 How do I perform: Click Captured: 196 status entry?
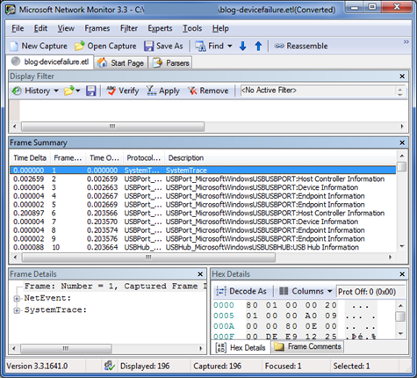[x=217, y=366]
